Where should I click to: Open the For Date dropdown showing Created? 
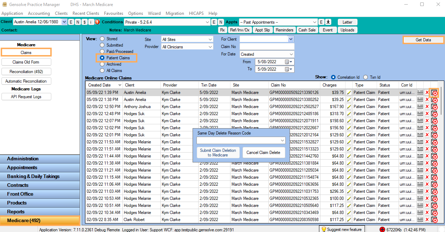291,54
